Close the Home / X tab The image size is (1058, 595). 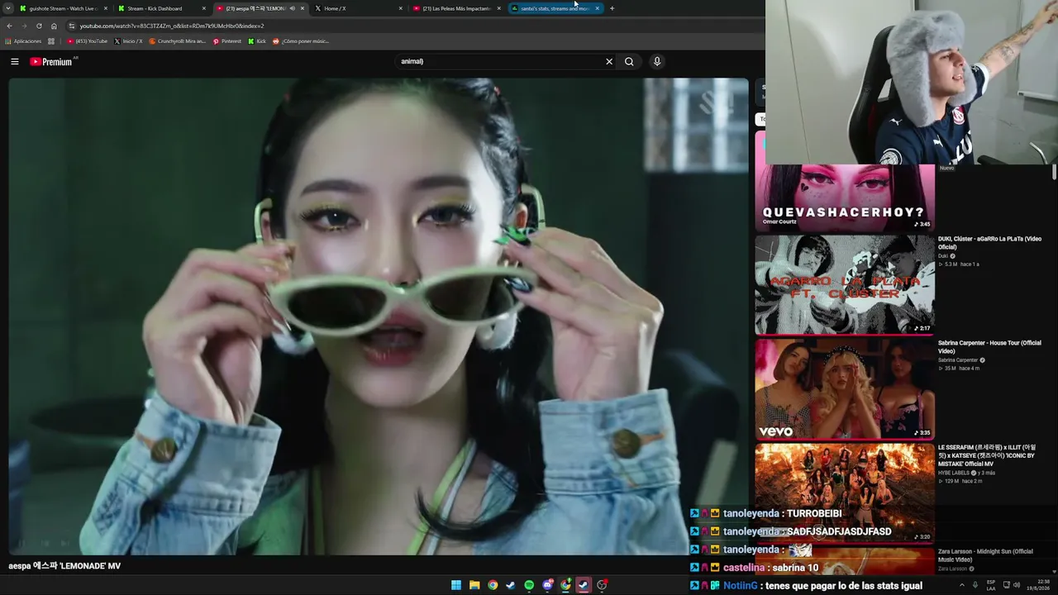coord(401,8)
